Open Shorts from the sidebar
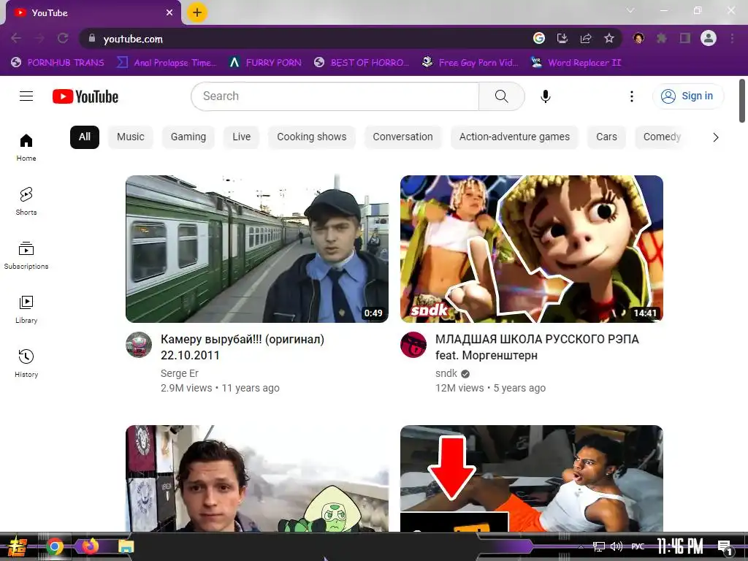The height and width of the screenshot is (561, 748). point(26,202)
